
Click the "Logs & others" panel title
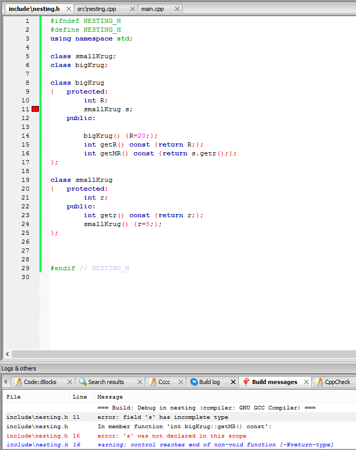click(19, 368)
